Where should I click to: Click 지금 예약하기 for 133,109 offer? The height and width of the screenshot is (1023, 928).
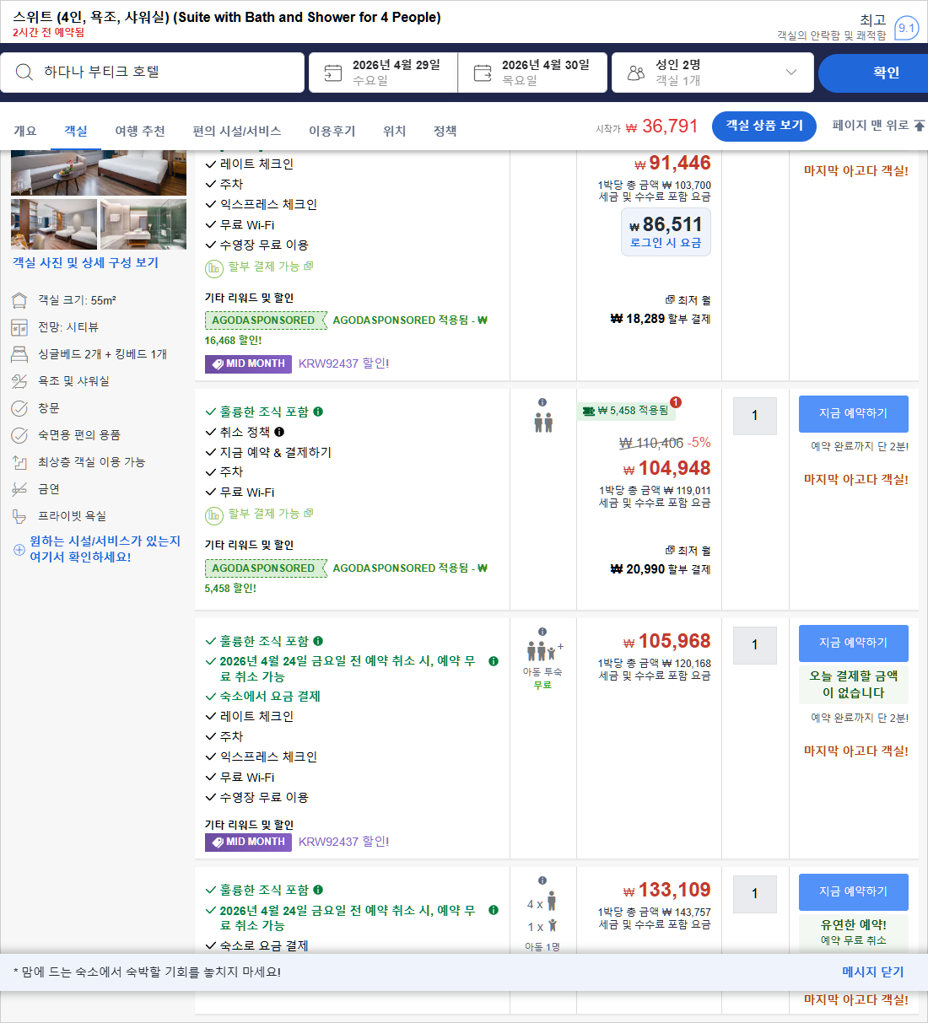coord(854,892)
